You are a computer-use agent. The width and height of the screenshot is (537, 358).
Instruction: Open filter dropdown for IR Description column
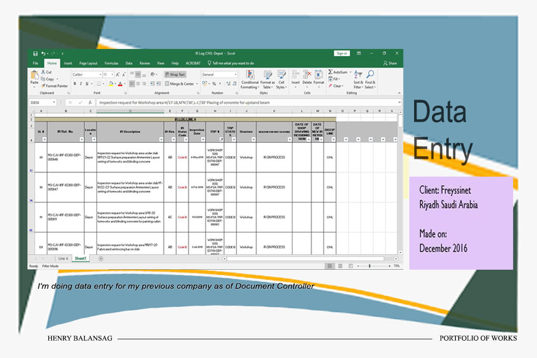[161, 140]
